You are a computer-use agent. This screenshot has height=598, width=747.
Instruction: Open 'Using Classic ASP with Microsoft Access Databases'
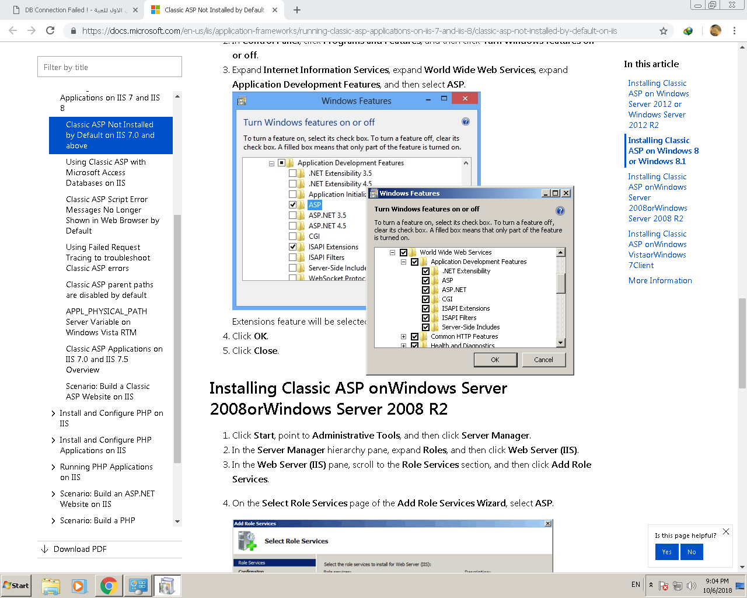coord(106,172)
